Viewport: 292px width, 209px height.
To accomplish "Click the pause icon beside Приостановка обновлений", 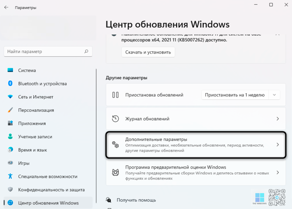I will (115, 95).
